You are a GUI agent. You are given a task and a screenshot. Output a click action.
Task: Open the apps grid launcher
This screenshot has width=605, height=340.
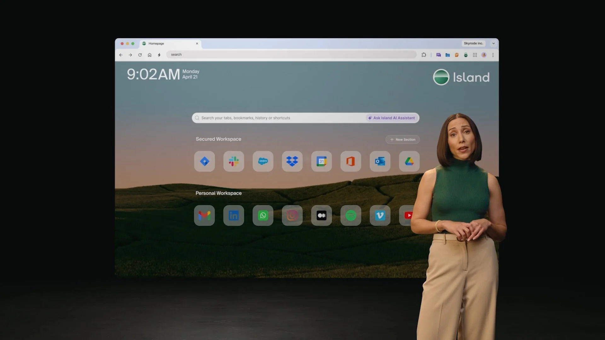pyautogui.click(x=475, y=55)
